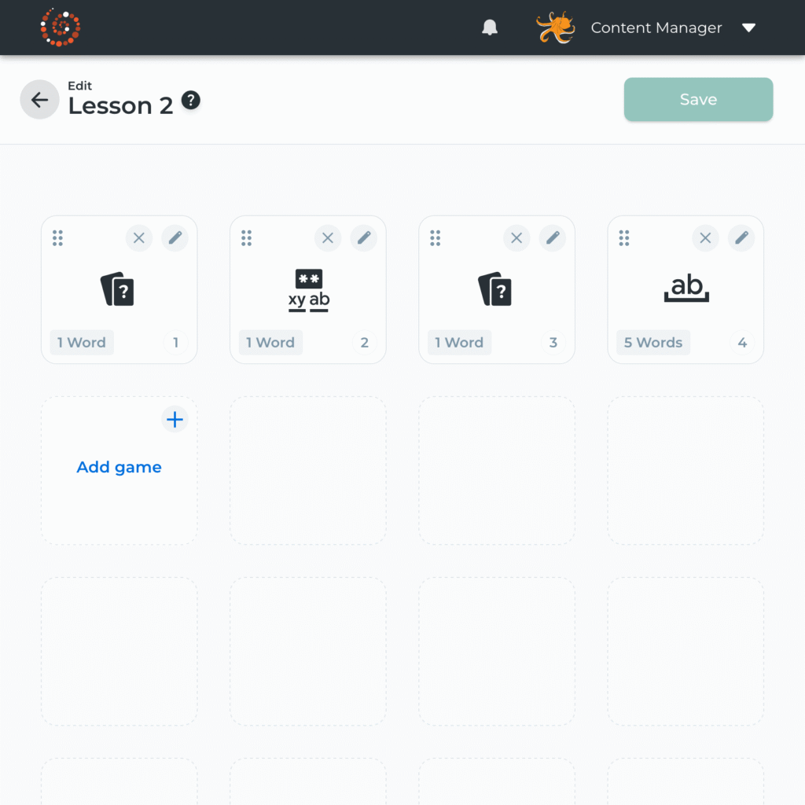Open the Content Manager account menu

coord(656,28)
